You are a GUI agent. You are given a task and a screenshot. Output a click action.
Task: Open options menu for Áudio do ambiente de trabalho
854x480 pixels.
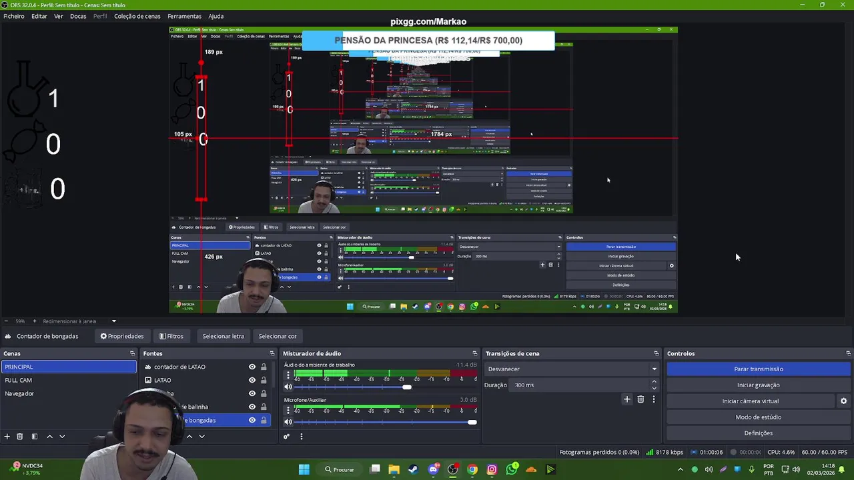[x=288, y=375]
